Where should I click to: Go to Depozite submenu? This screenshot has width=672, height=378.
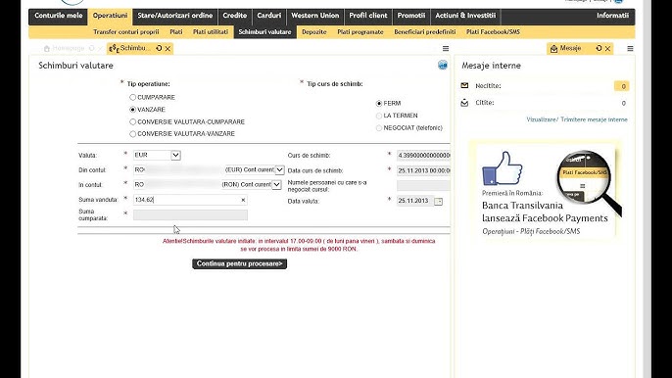coord(314,32)
